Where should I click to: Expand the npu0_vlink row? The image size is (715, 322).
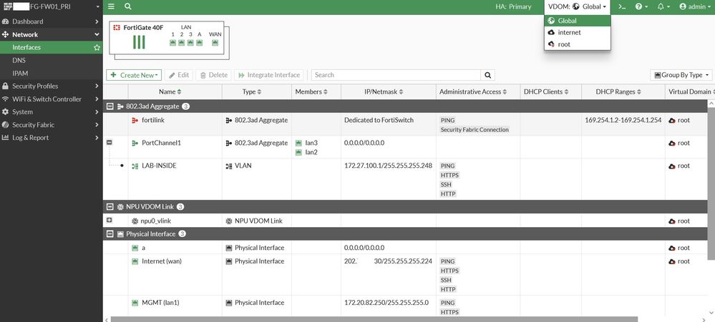pos(110,221)
